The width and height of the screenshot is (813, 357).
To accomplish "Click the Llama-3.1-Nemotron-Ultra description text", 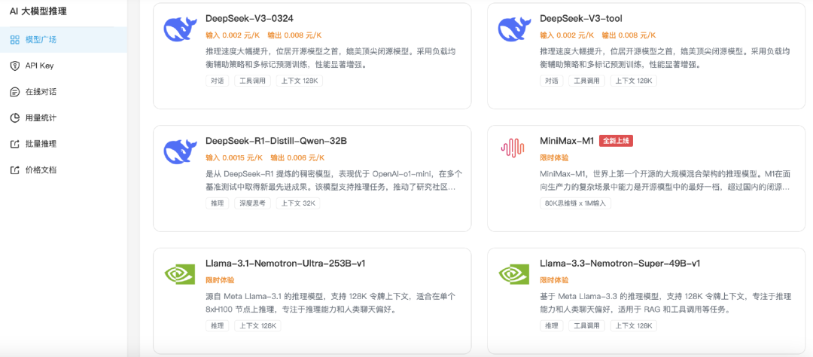I will [x=330, y=303].
